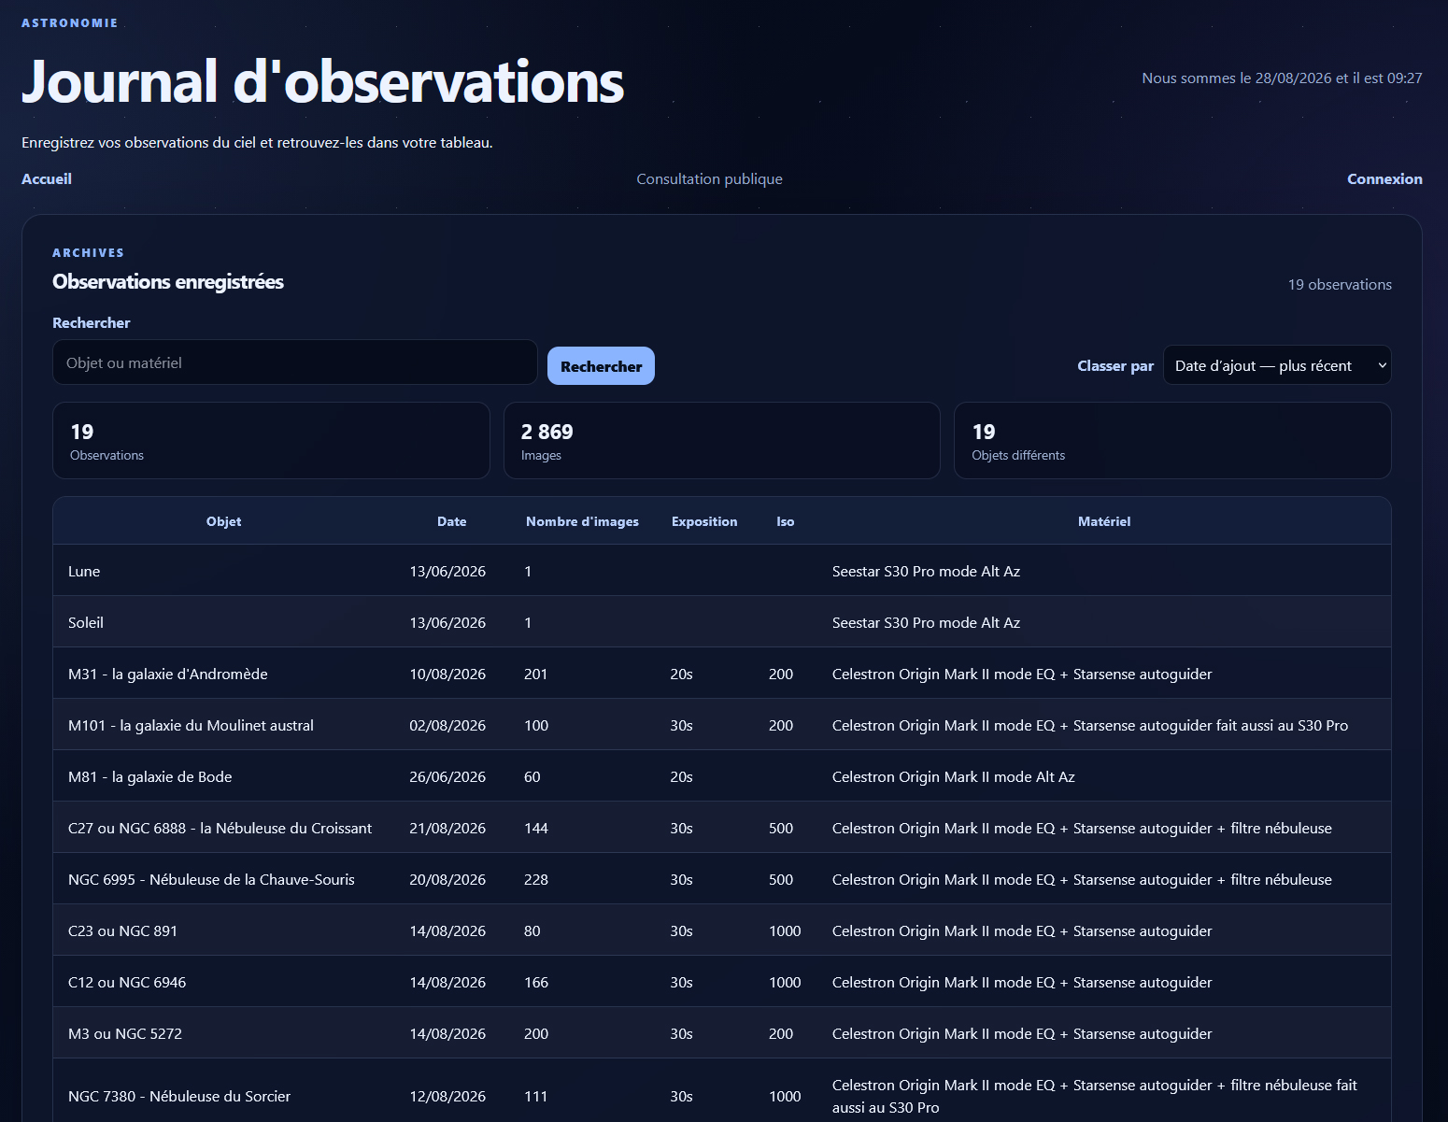Click the Iso column header
The height and width of the screenshot is (1122, 1448).
[785, 521]
